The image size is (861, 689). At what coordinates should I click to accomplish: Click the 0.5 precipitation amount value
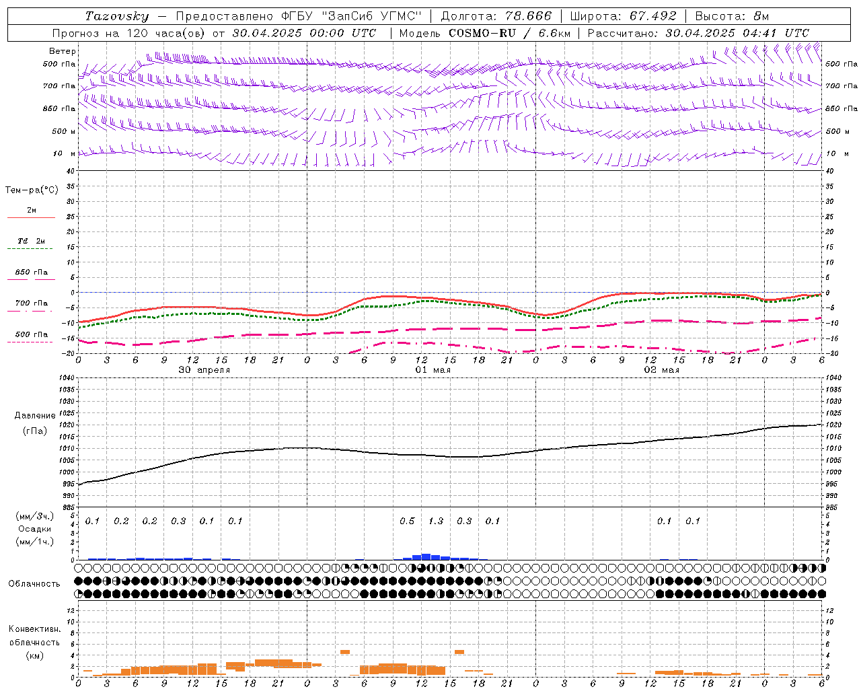[x=407, y=521]
